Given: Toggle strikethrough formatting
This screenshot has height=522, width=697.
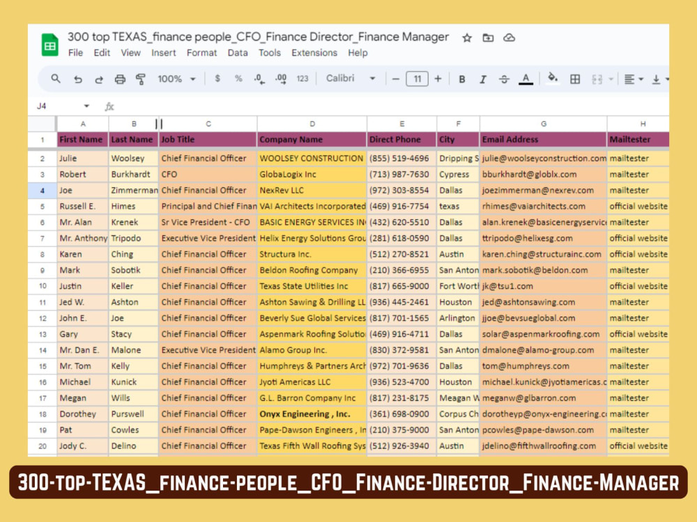Looking at the screenshot, I should (x=504, y=79).
